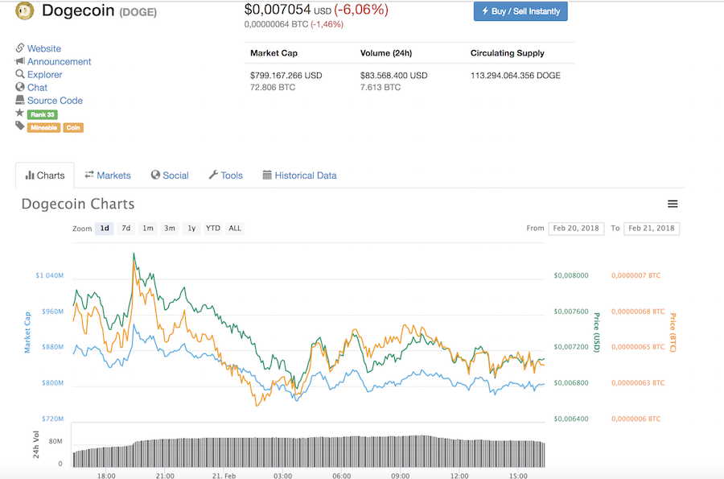Image resolution: width=724 pixels, height=479 pixels.
Task: Open the From date field Feb 20, 2018
Action: (x=576, y=229)
